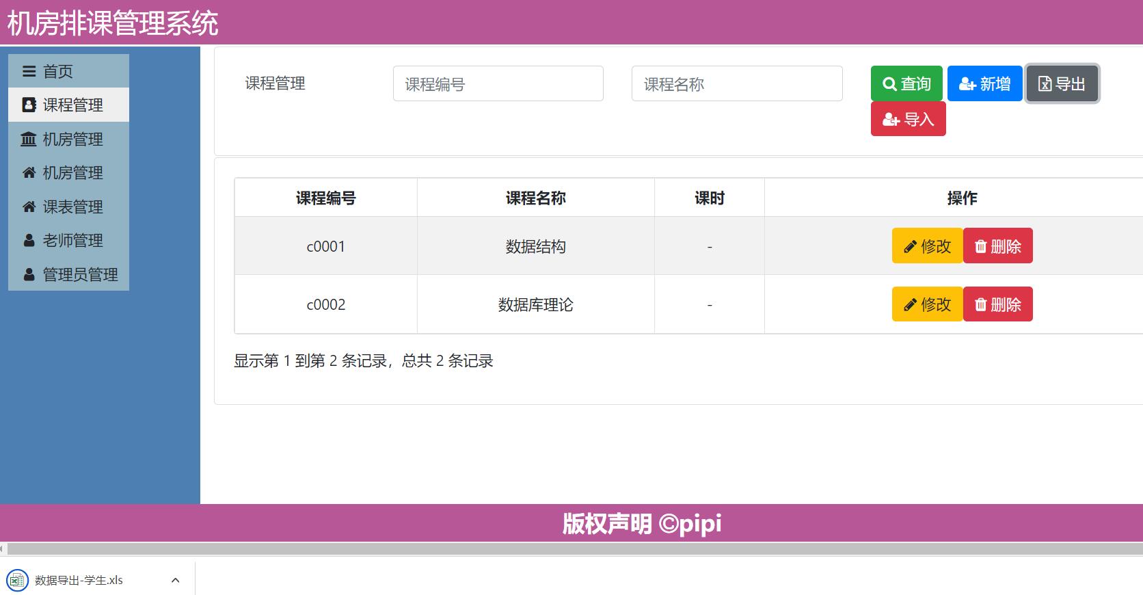
Task: Click the Excel file icon in 导出 button
Action: coord(1045,83)
